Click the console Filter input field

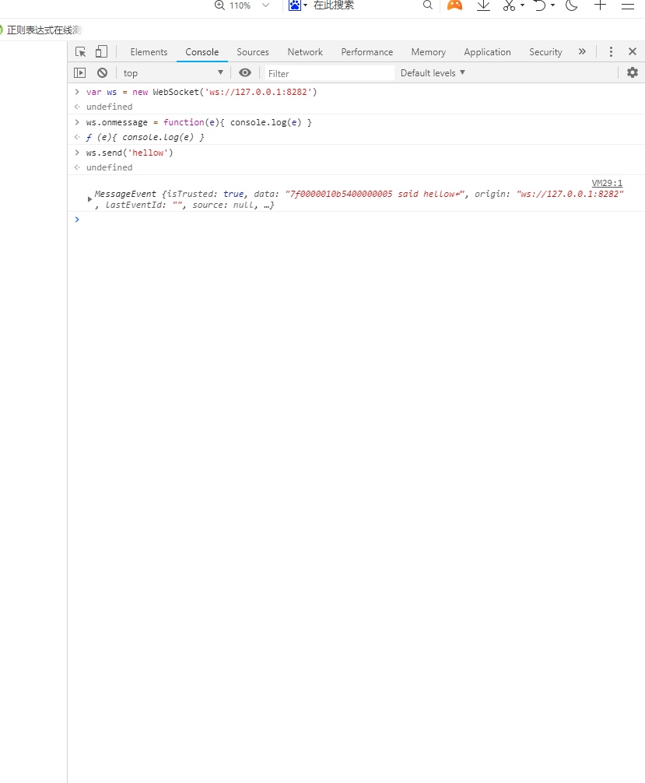coord(327,72)
